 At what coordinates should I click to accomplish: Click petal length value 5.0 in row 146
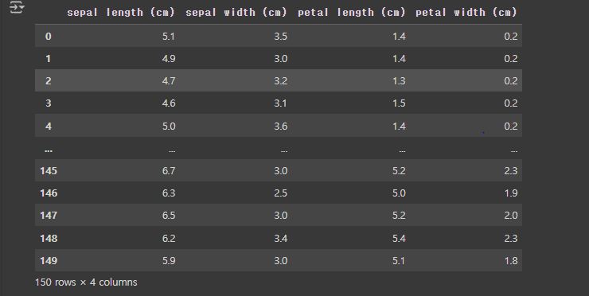coord(399,193)
